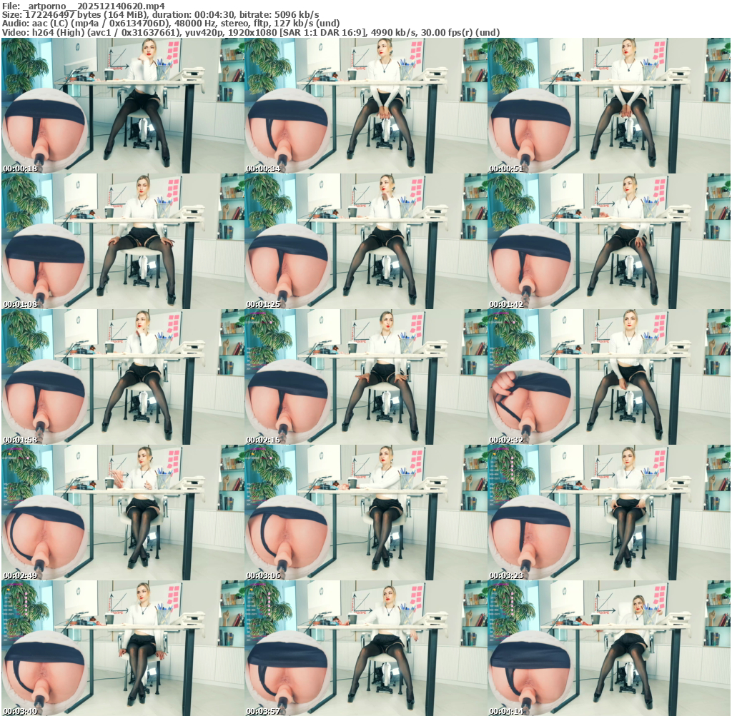Select the frame at 00:03:23
Image resolution: width=732 pixels, height=716 pixels.
point(609,513)
